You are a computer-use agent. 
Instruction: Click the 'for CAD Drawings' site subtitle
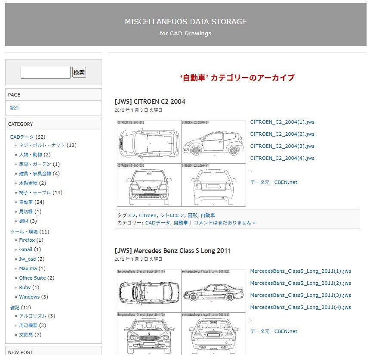186,33
